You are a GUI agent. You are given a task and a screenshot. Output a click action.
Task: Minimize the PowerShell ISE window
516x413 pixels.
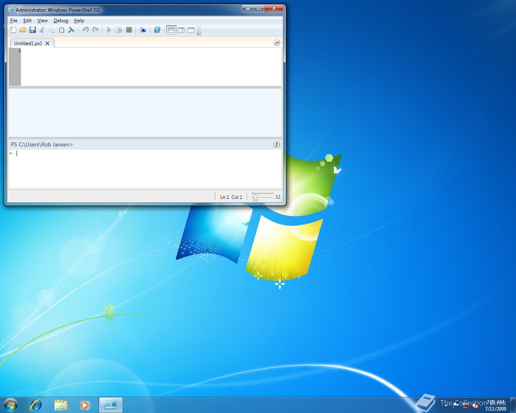(248, 8)
